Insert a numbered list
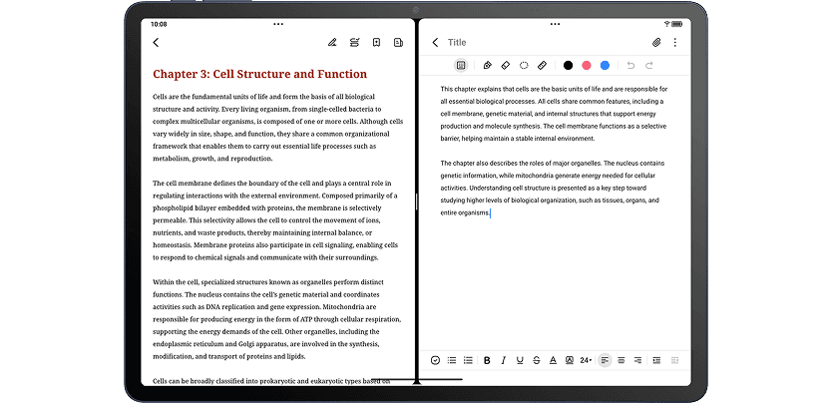This screenshot has width=832, height=403. 468,360
